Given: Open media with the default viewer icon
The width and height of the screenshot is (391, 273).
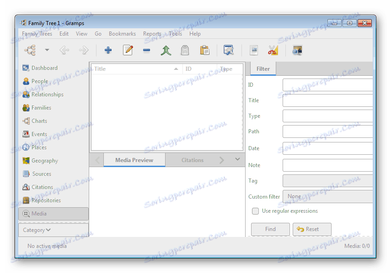Looking at the screenshot, I should coord(297,50).
